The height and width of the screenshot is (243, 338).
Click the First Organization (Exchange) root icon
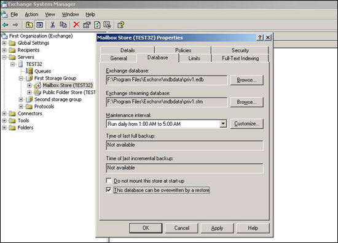(4, 36)
